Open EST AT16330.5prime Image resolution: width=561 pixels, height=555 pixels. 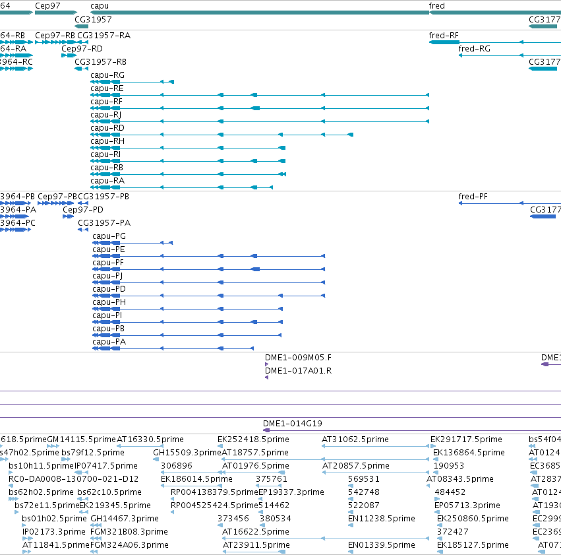click(x=150, y=440)
